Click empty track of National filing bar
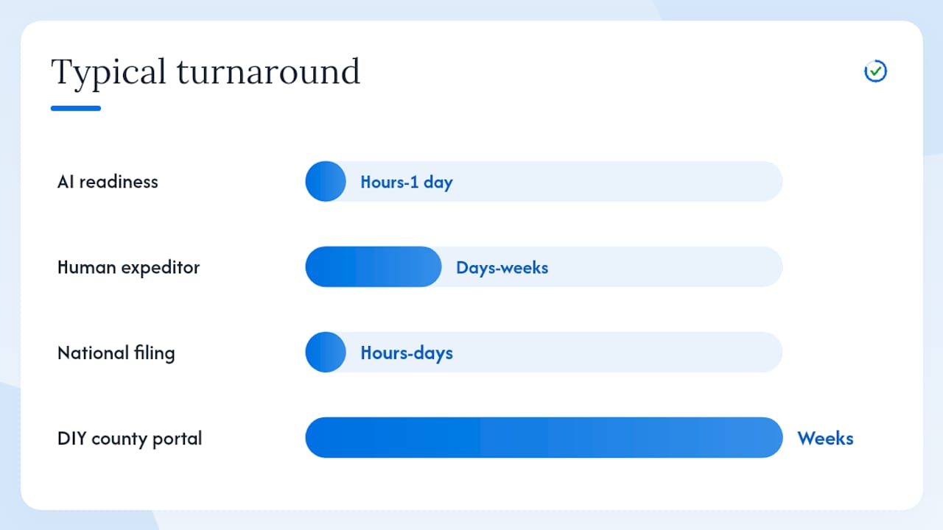The image size is (943, 530). [619, 352]
